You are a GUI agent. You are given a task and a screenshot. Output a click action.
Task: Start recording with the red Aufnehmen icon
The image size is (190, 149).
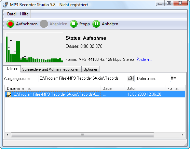(x=10, y=24)
